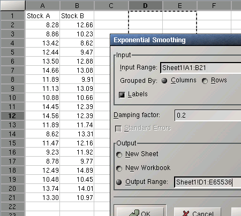Select column B header
241x216 pixels.
point(77,5)
